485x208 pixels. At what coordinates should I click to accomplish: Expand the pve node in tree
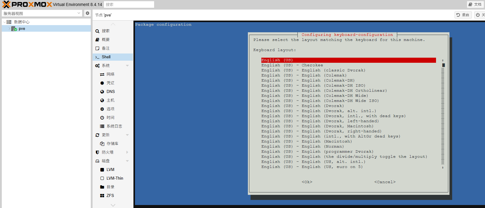(x=9, y=29)
